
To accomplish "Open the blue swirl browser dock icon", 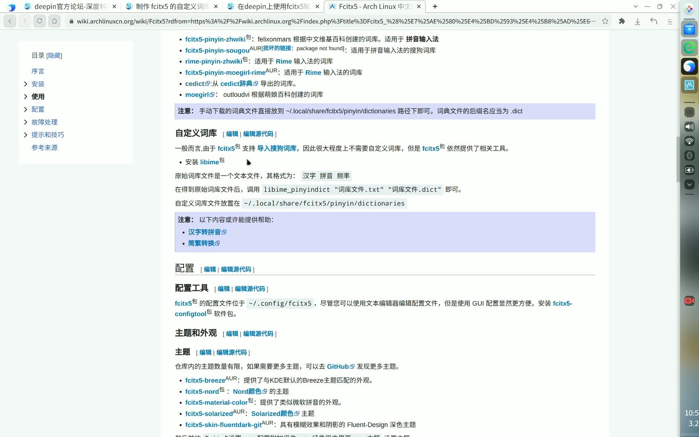I will tap(689, 66).
